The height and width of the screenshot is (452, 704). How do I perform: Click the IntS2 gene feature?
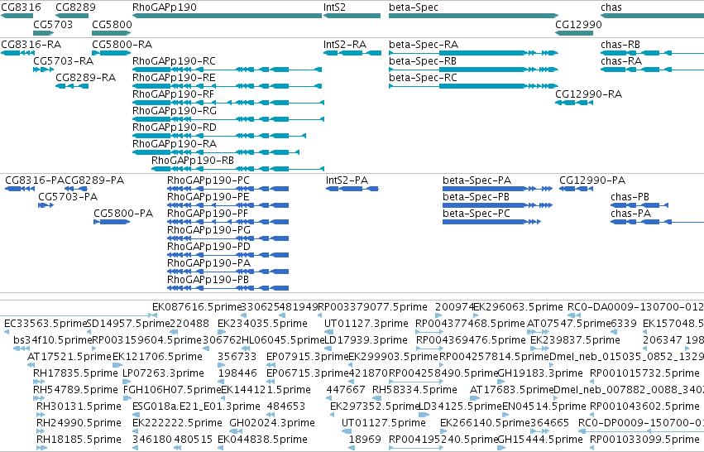pyautogui.click(x=352, y=16)
